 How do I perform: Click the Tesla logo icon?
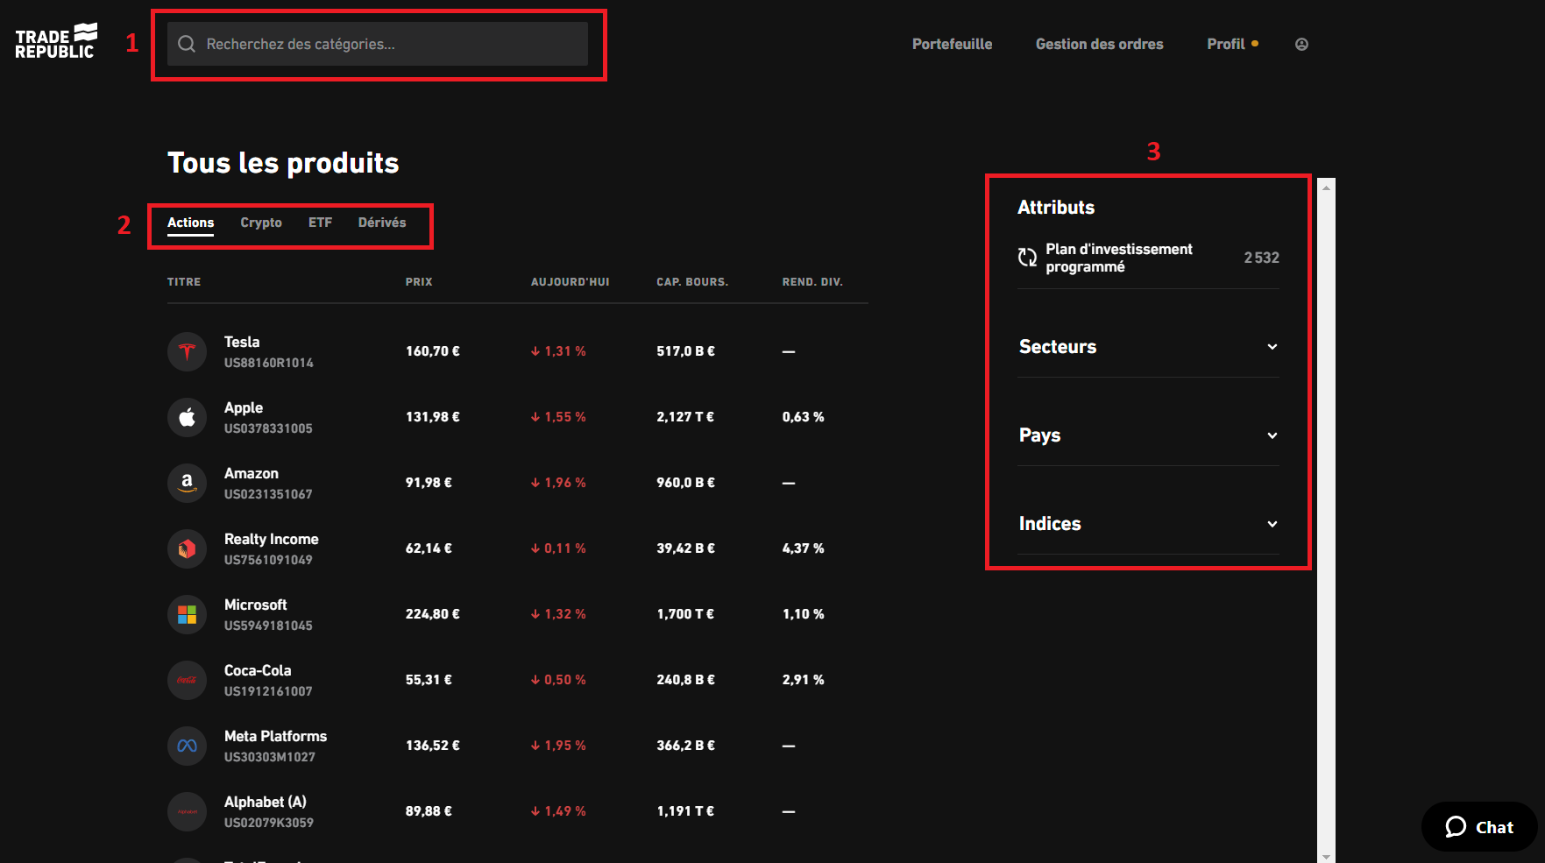[x=187, y=351]
